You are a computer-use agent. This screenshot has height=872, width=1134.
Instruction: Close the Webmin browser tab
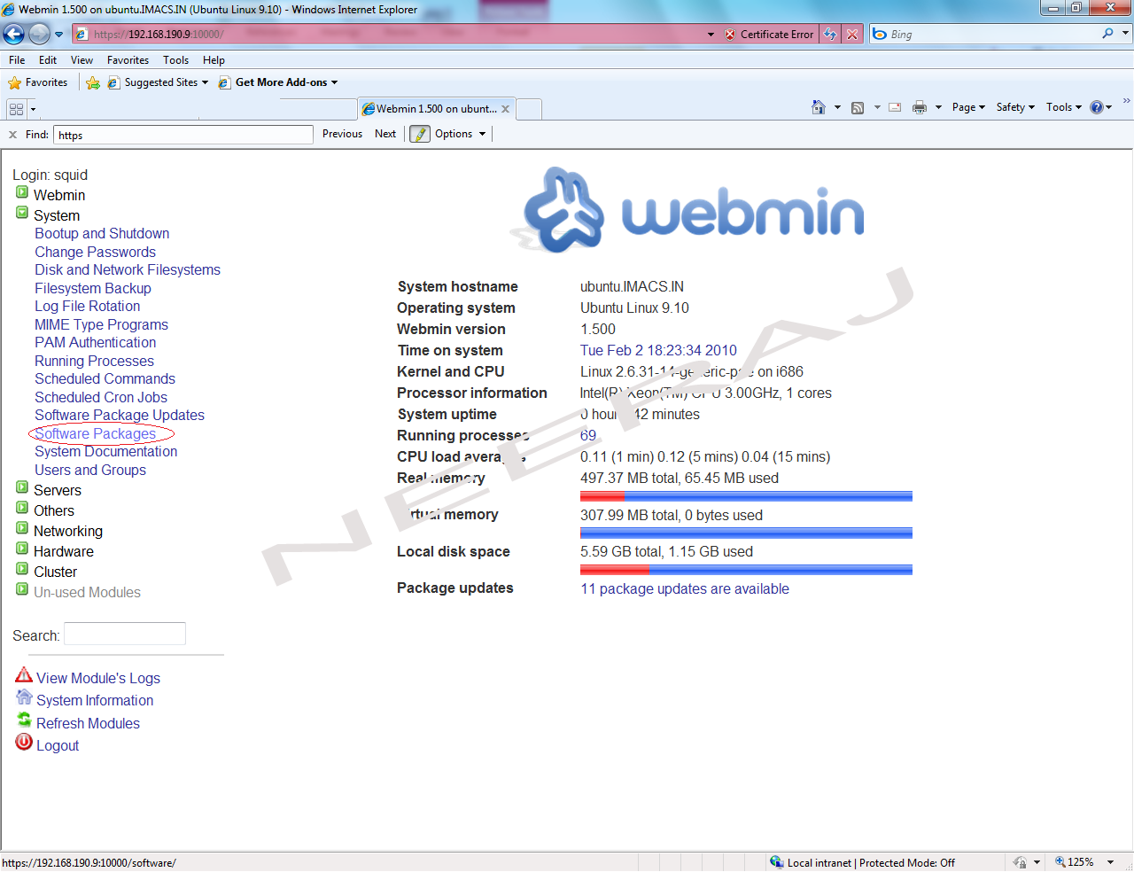[x=505, y=109]
